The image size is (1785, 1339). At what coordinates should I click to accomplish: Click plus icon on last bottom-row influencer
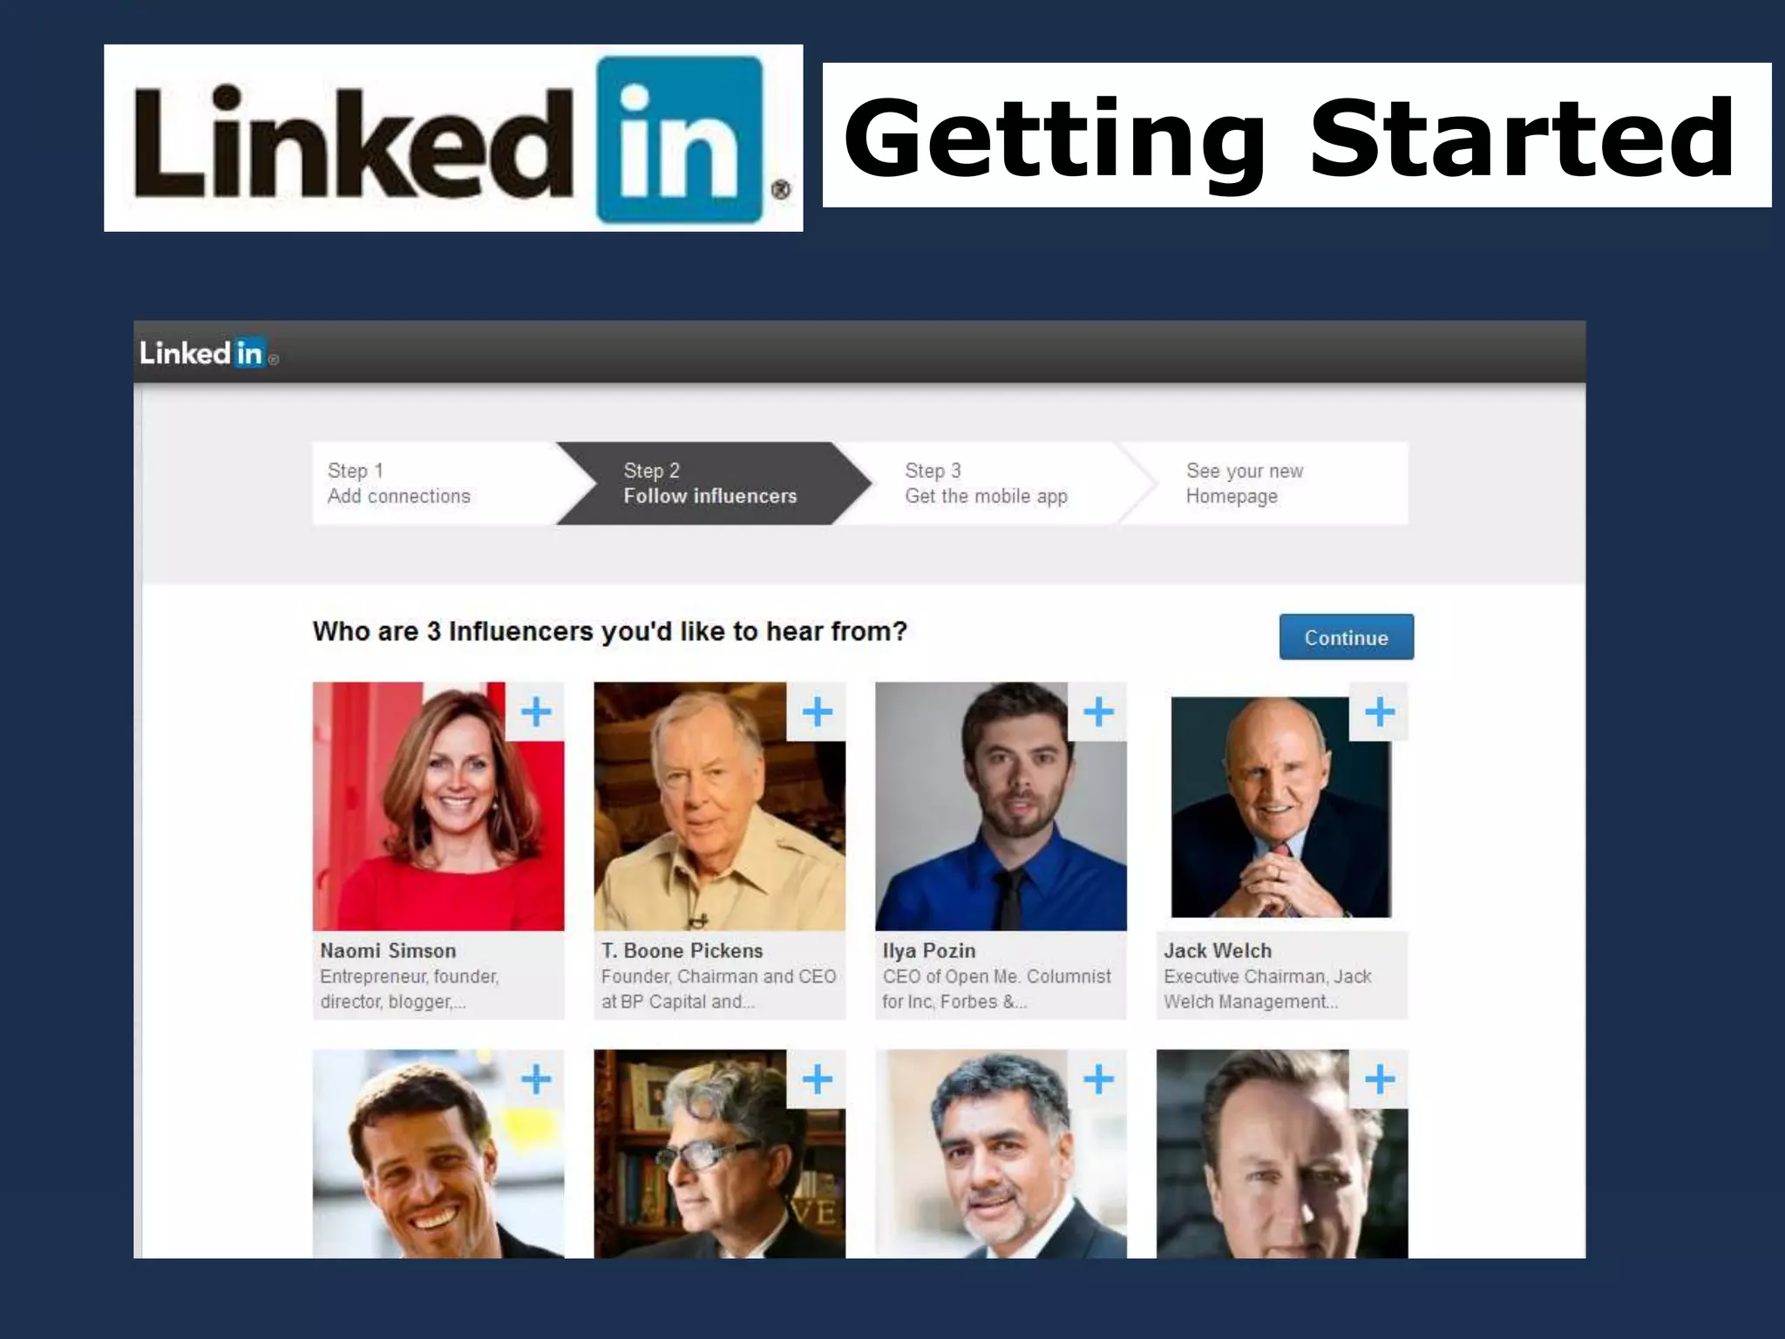pos(1379,1079)
